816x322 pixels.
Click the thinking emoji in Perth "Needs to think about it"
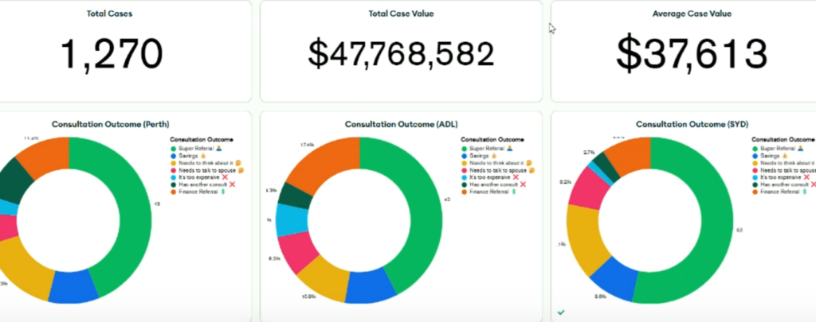238,163
